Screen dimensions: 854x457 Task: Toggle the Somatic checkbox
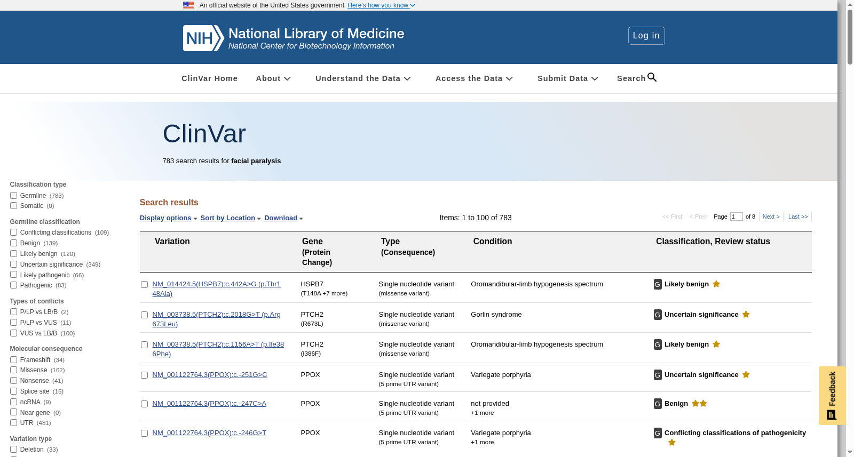coord(13,206)
